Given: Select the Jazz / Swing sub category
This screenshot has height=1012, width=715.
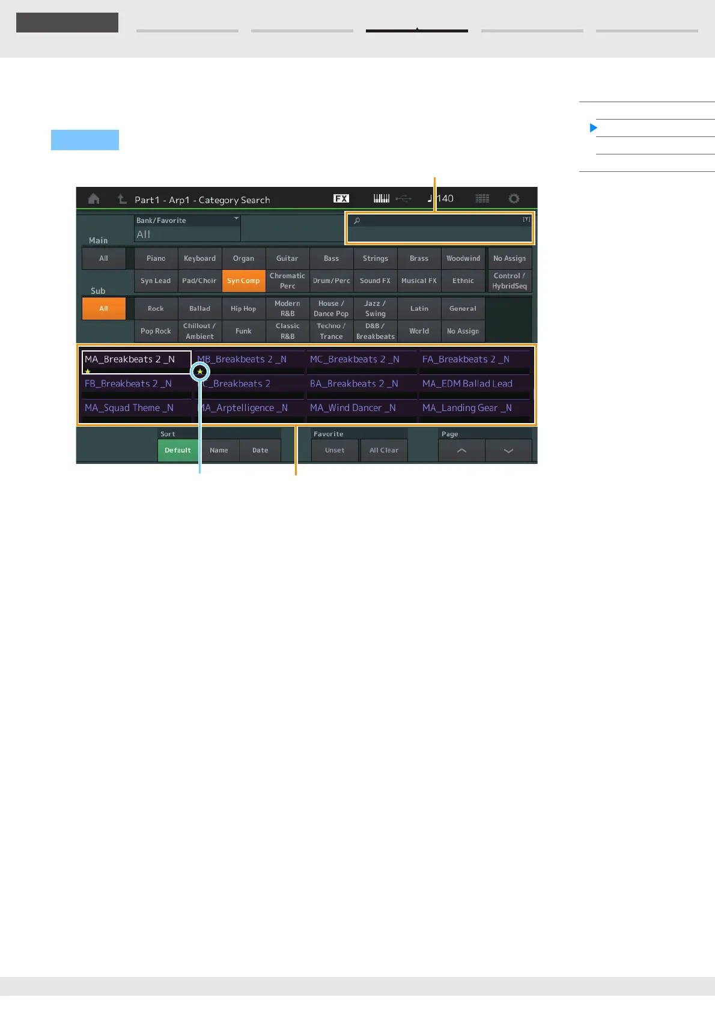Looking at the screenshot, I should coord(376,308).
